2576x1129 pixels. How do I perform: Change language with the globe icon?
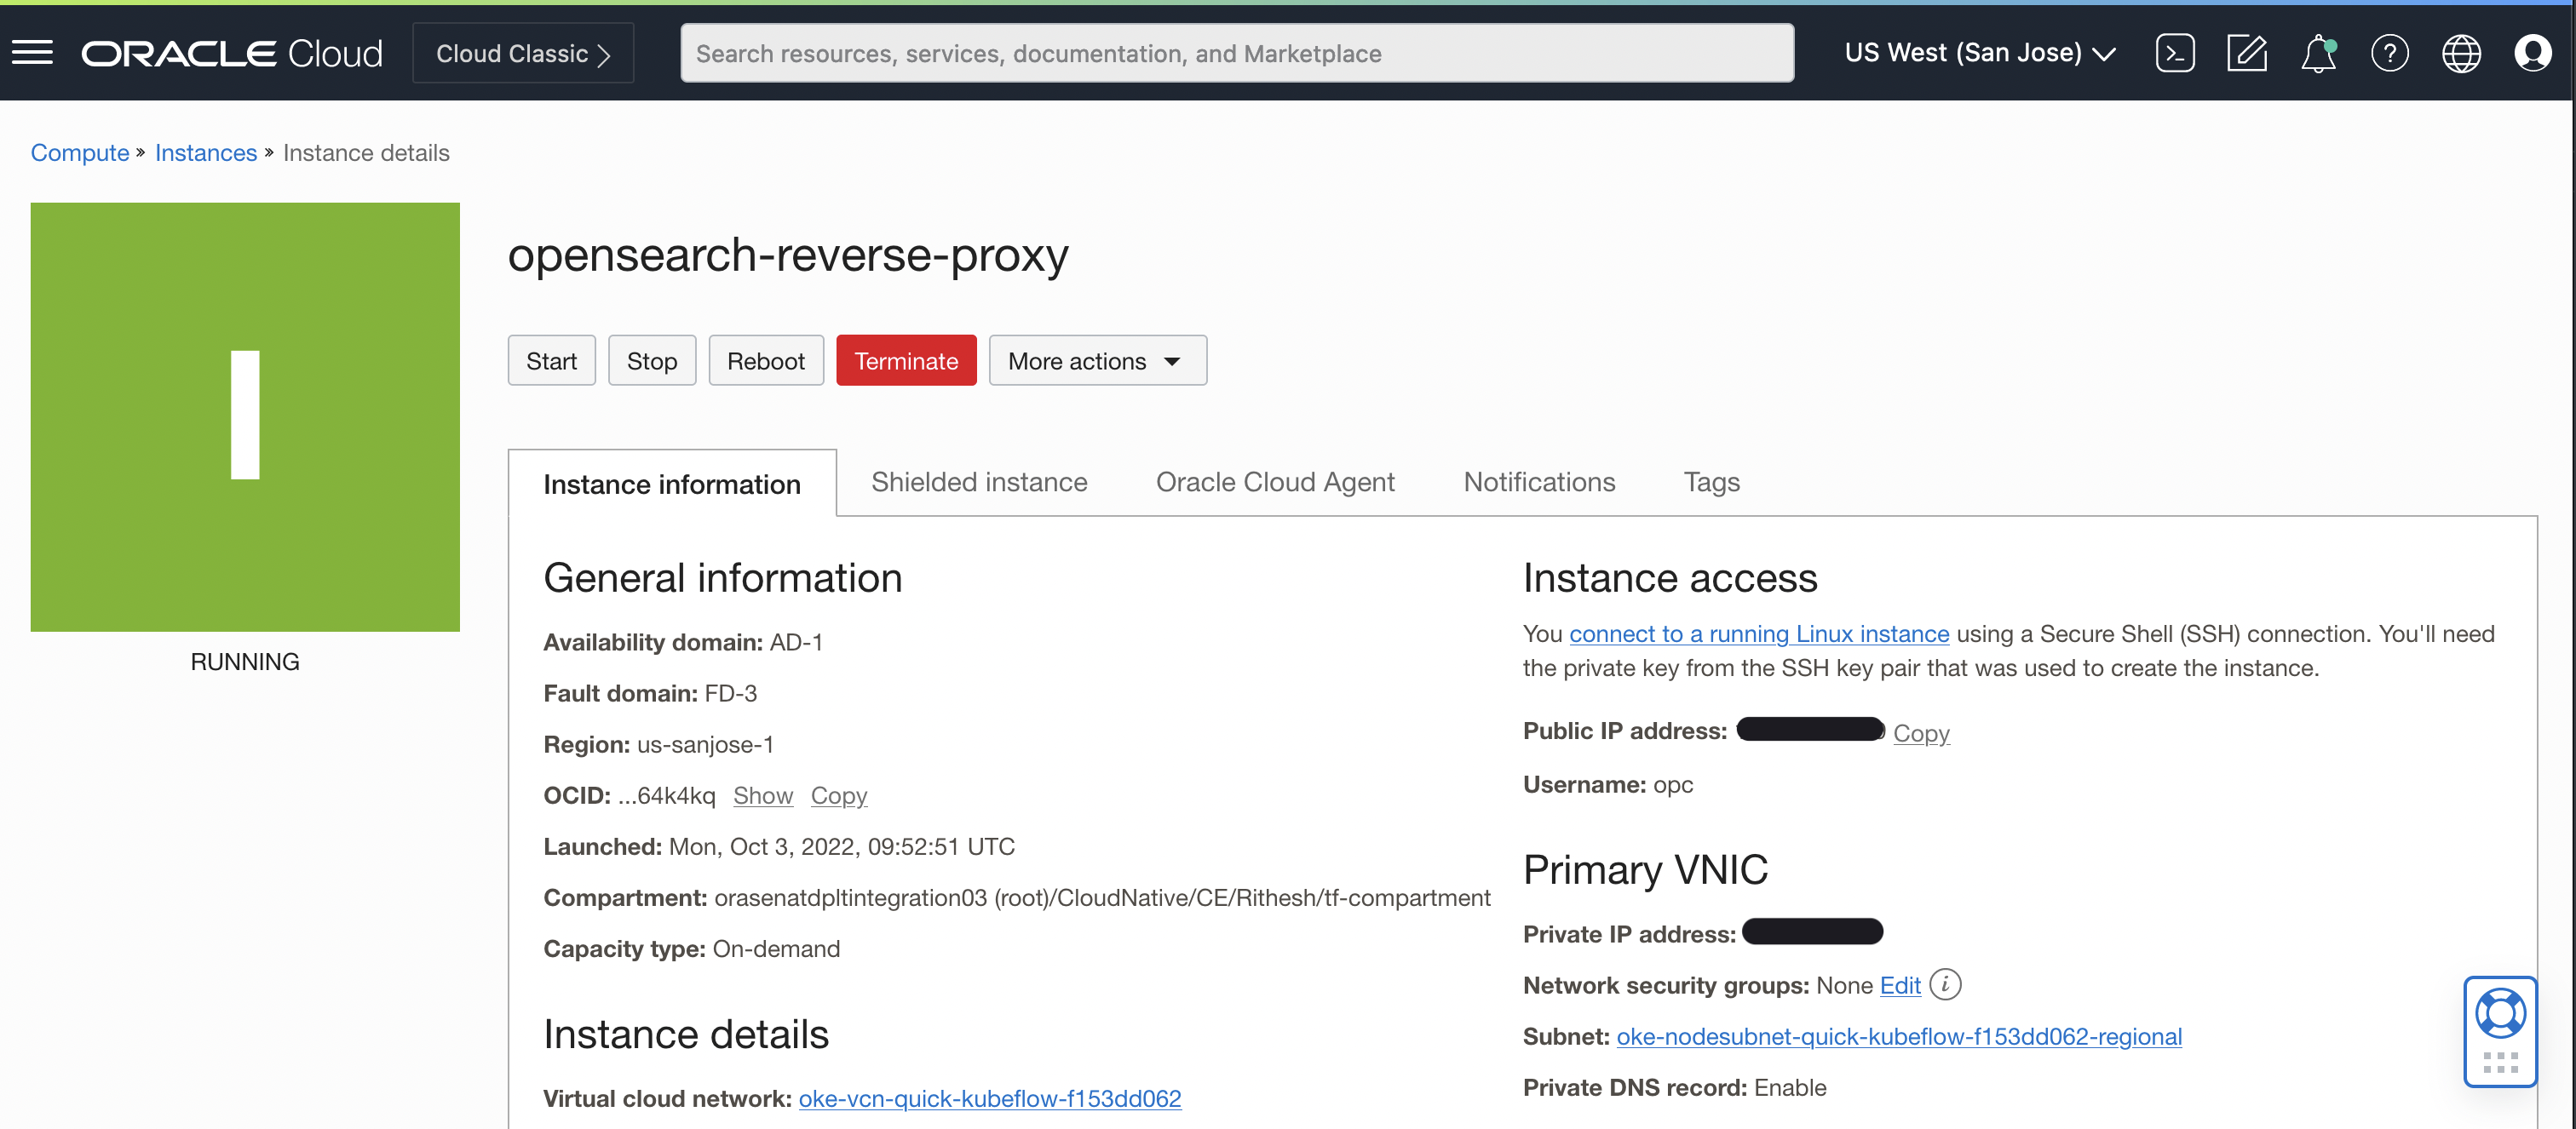pos(2462,53)
